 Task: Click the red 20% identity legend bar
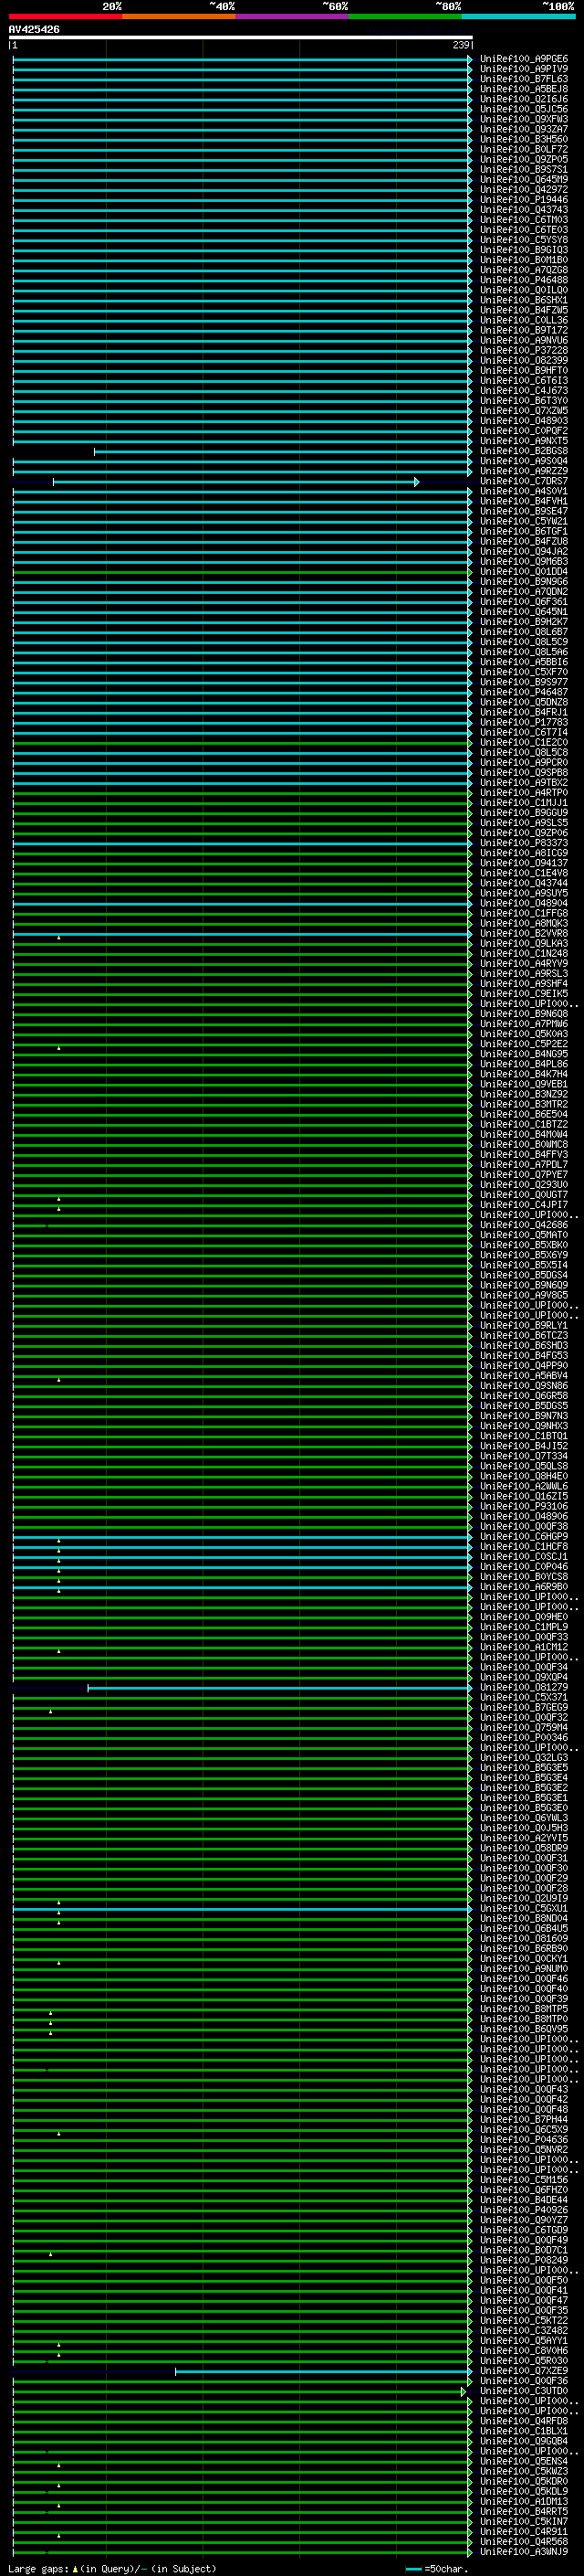66,16
